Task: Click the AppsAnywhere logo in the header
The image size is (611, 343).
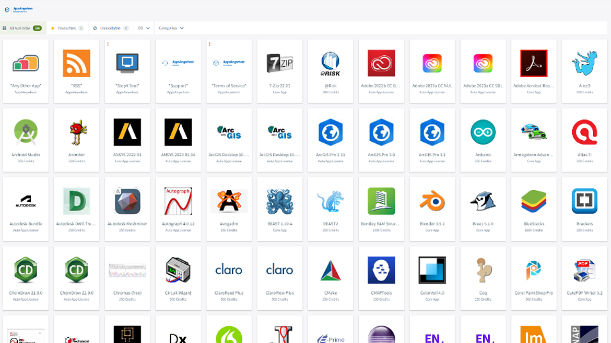Action: 18,9
